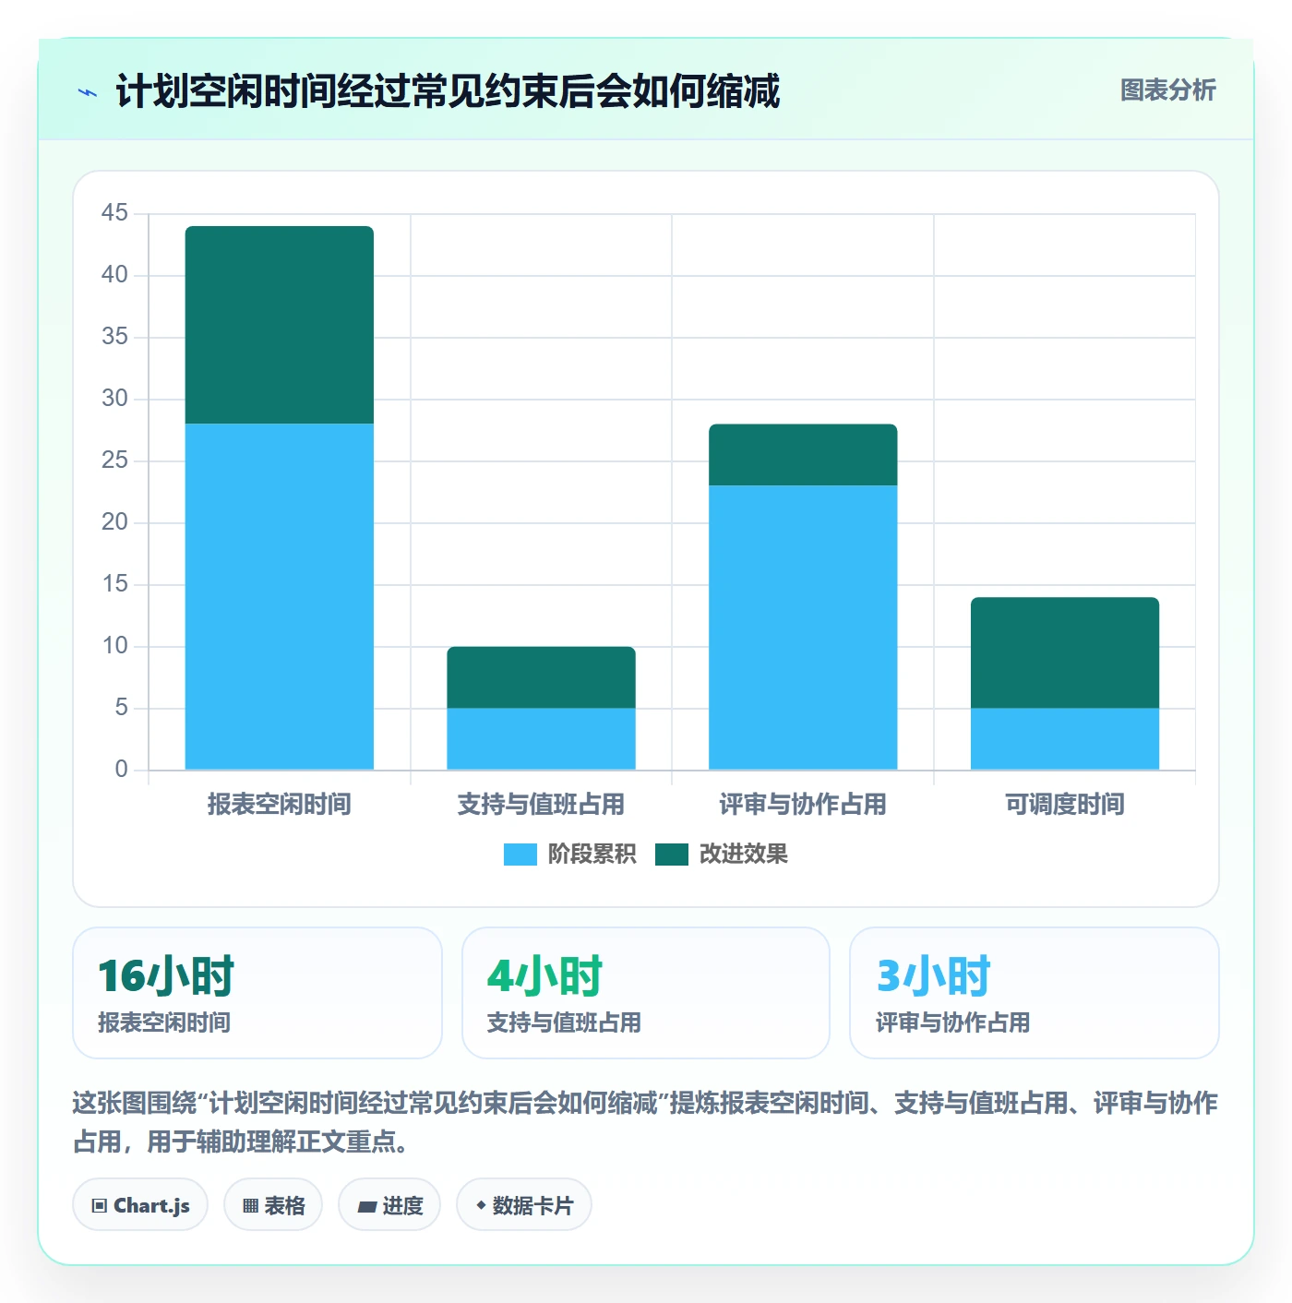1292x1303 pixels.
Task: Select the 表格 tag chip
Action: coord(273,1205)
